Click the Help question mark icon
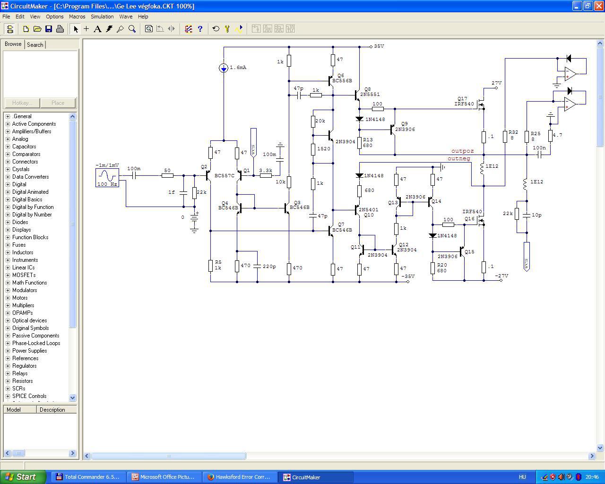605x484 pixels. (200, 29)
